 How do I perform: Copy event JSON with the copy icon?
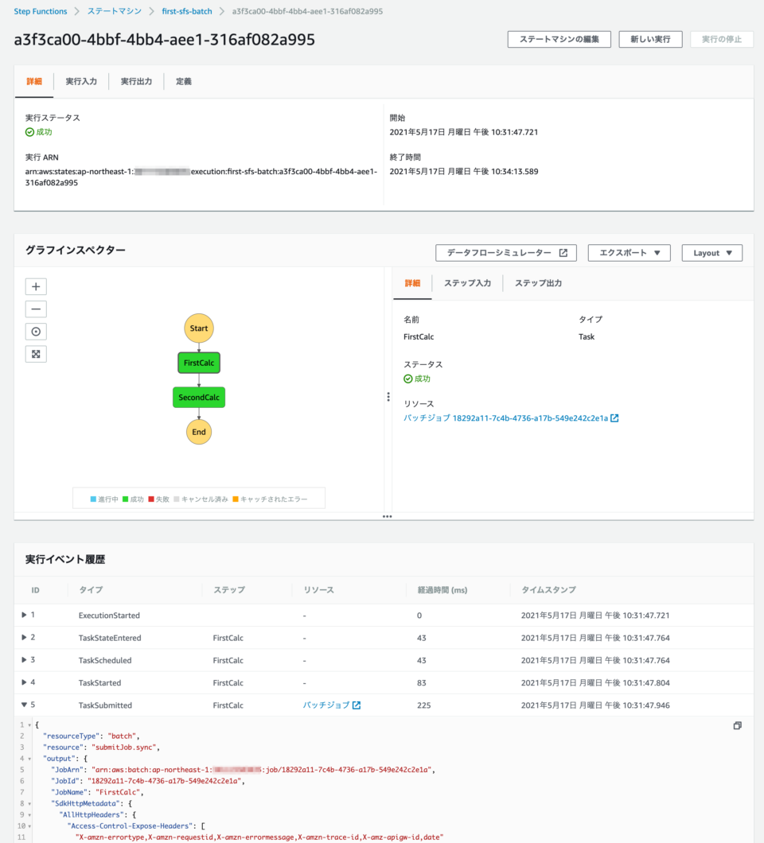click(738, 726)
